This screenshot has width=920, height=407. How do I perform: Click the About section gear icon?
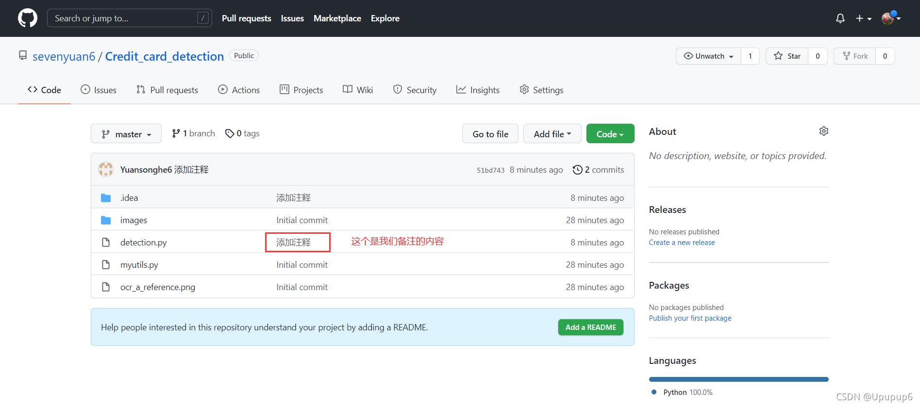(x=823, y=131)
